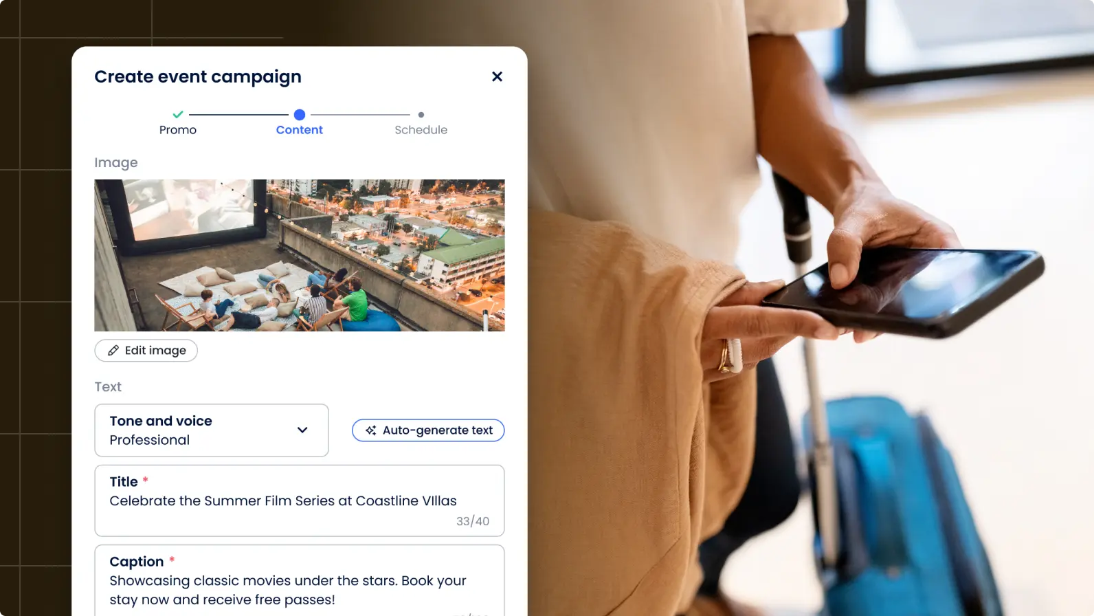Click into the Caption text field

click(x=300, y=581)
